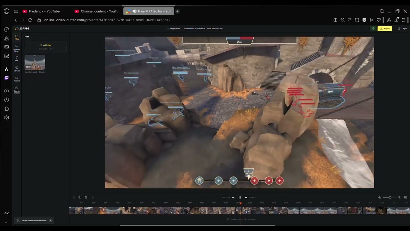Skip forward in the video
410x231 pixels.
pyautogui.click(x=246, y=198)
